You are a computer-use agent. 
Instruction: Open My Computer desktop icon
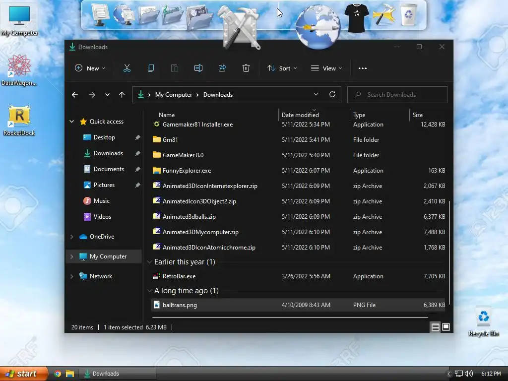click(19, 20)
